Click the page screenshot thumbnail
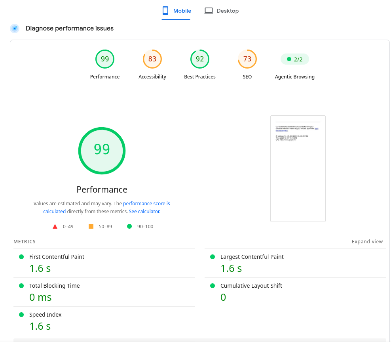The width and height of the screenshot is (391, 342). coord(298,168)
